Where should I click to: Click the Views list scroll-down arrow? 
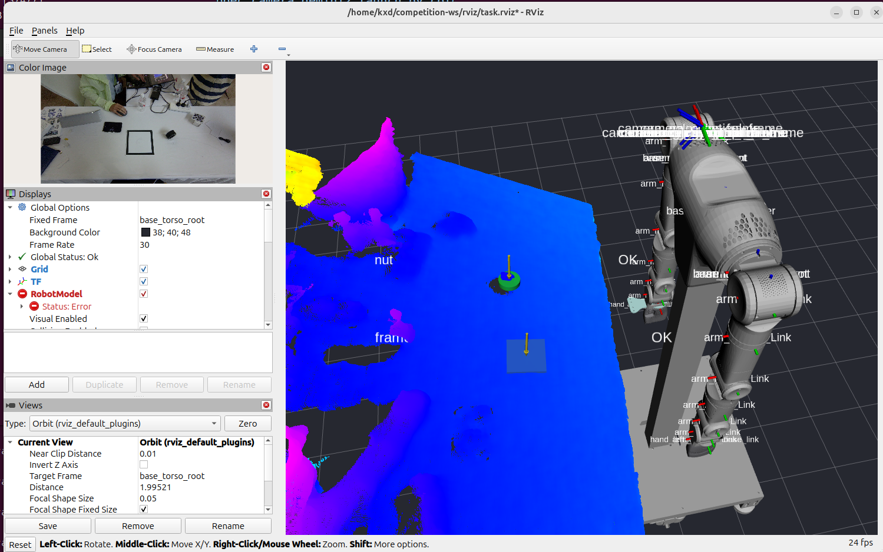268,510
